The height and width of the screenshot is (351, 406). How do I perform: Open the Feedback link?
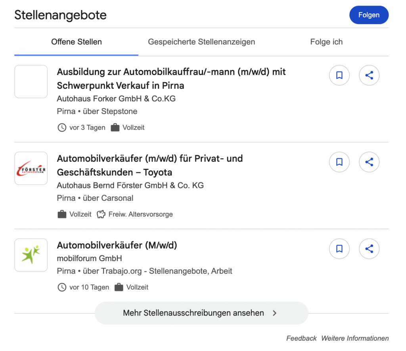[x=301, y=338]
